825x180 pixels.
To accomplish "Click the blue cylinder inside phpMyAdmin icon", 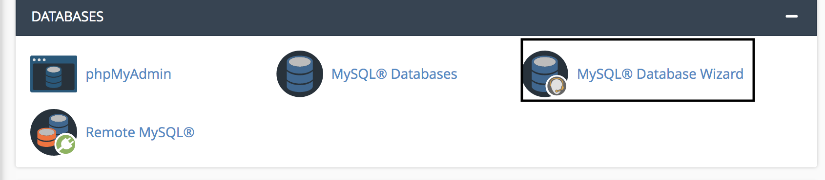I will (54, 77).
